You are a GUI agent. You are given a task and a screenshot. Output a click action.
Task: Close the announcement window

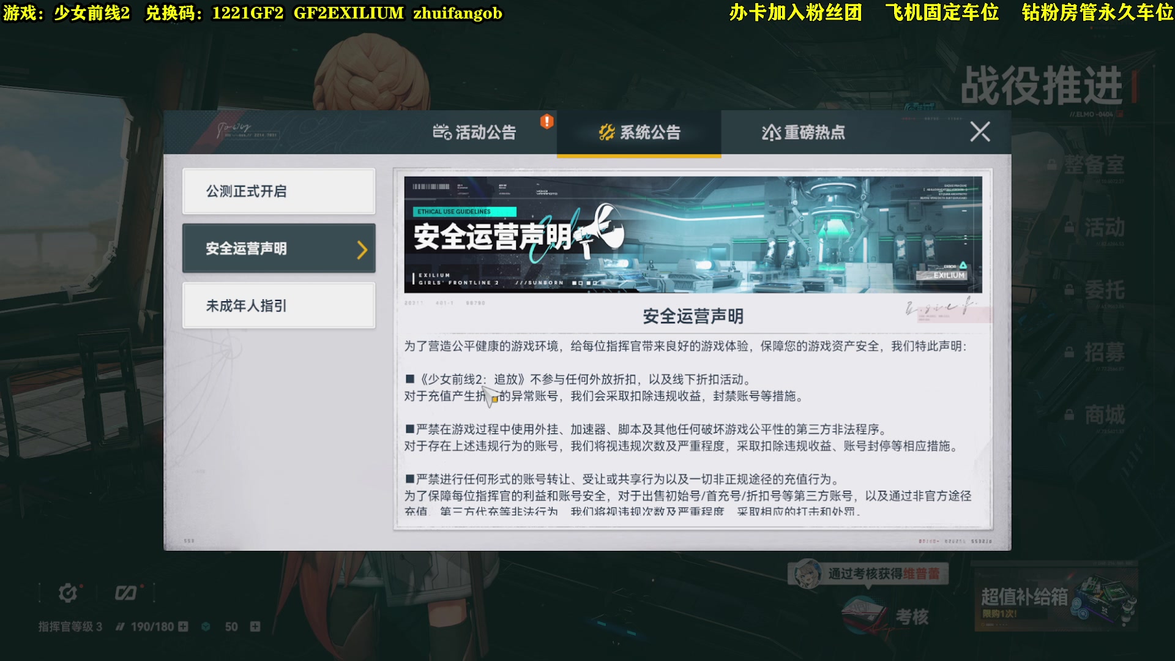[980, 132]
